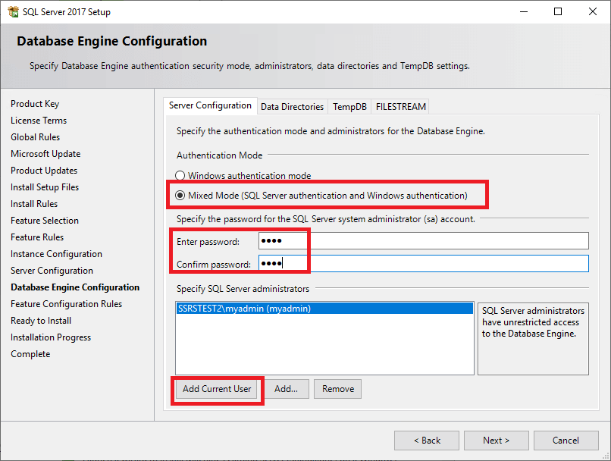Click the Add... button
Screen dimensions: 611x461
[286, 389]
